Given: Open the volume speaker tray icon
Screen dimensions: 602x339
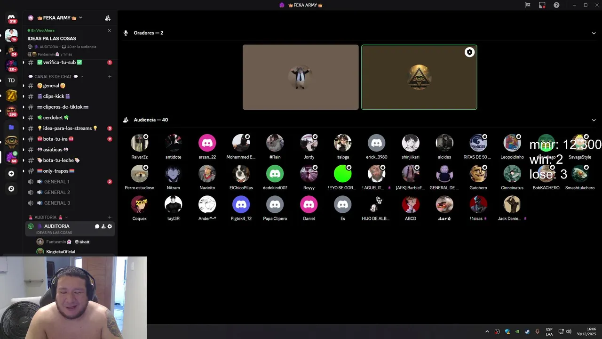Looking at the screenshot, I should pyautogui.click(x=569, y=331).
